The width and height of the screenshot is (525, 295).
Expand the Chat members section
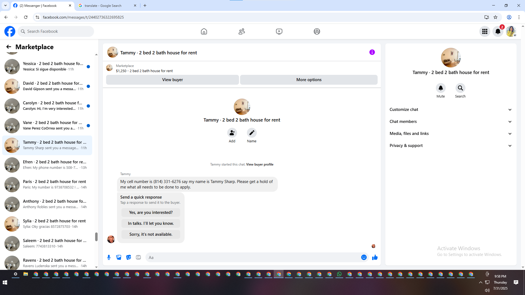click(x=451, y=122)
